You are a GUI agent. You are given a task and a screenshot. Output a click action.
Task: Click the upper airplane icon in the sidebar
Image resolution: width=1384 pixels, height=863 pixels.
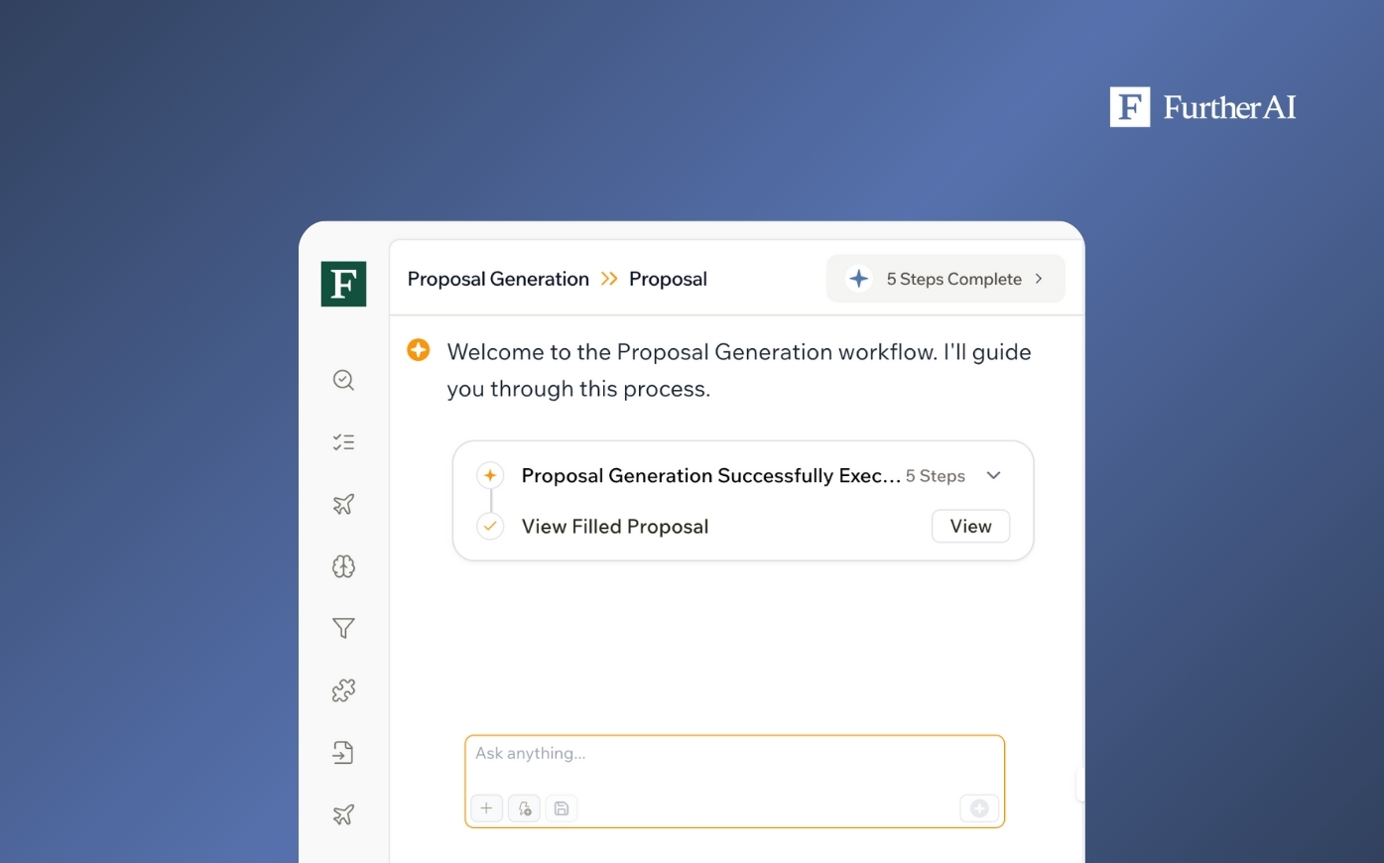pos(343,504)
